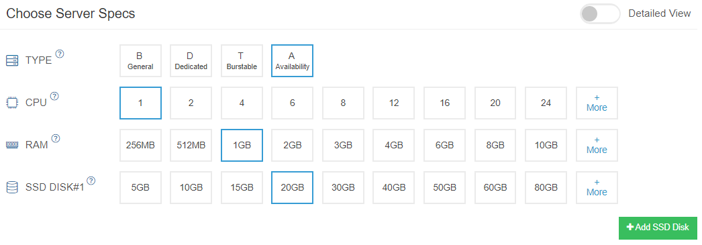
Task: Select the 512MB RAM option
Action: (191, 145)
